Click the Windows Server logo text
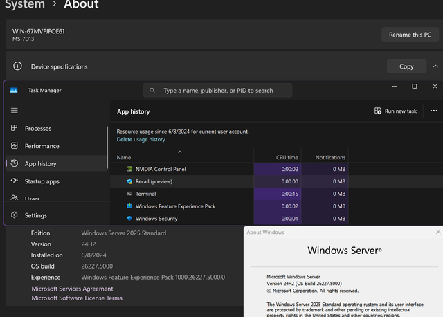 [x=345, y=251]
